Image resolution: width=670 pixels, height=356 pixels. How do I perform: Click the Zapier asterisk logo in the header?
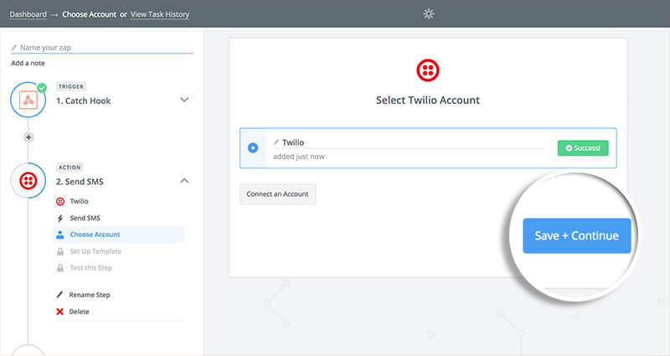tap(429, 13)
